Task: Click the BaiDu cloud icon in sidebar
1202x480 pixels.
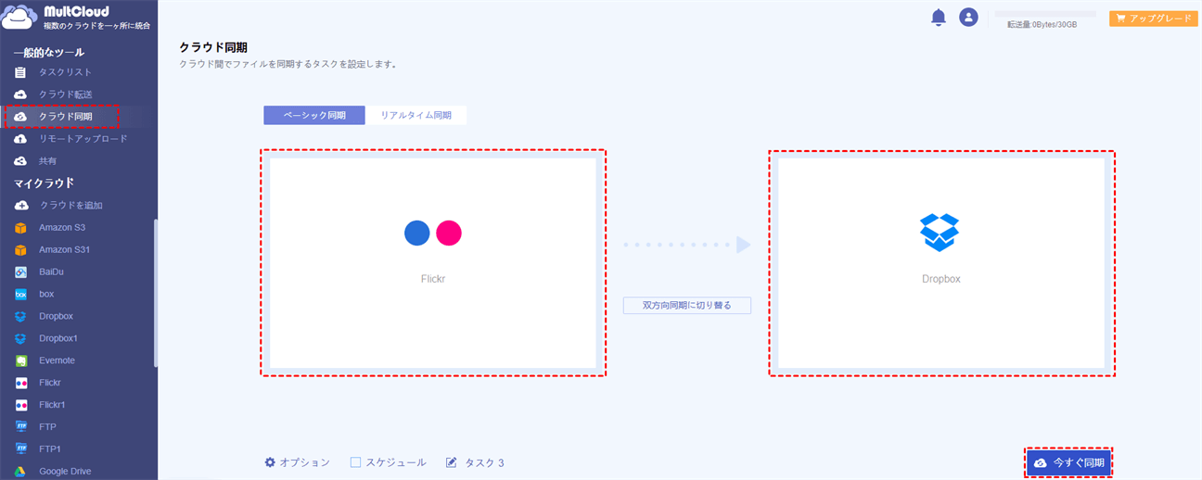Action: pos(21,272)
